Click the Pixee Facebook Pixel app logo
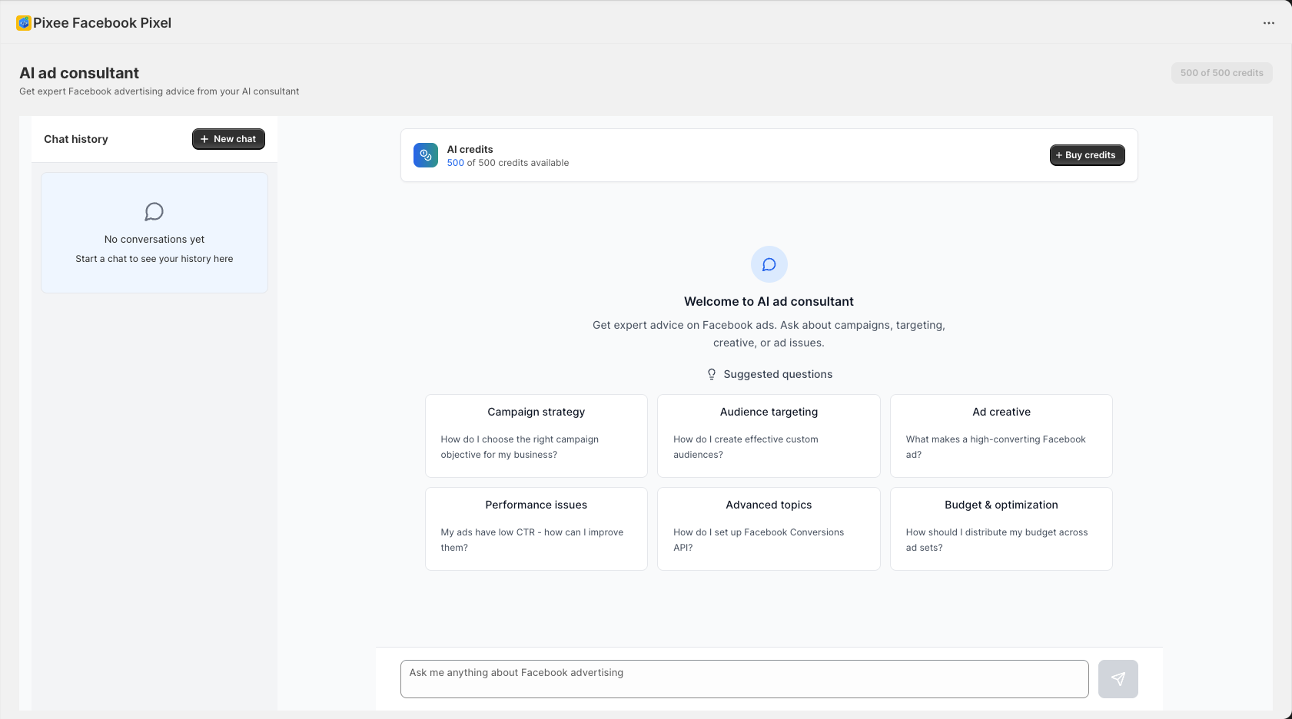Screen dimensions: 1292x719 click(22, 22)
